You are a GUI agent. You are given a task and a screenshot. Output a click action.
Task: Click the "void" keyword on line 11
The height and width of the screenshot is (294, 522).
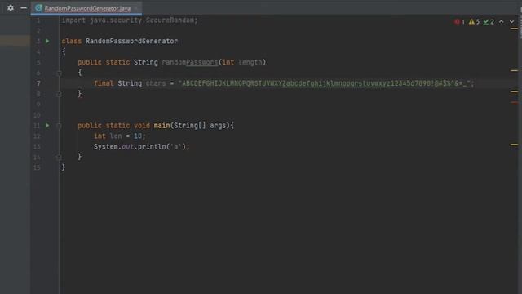[x=142, y=126]
